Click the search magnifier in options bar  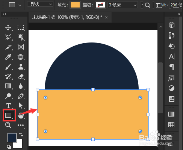click(148, 5)
